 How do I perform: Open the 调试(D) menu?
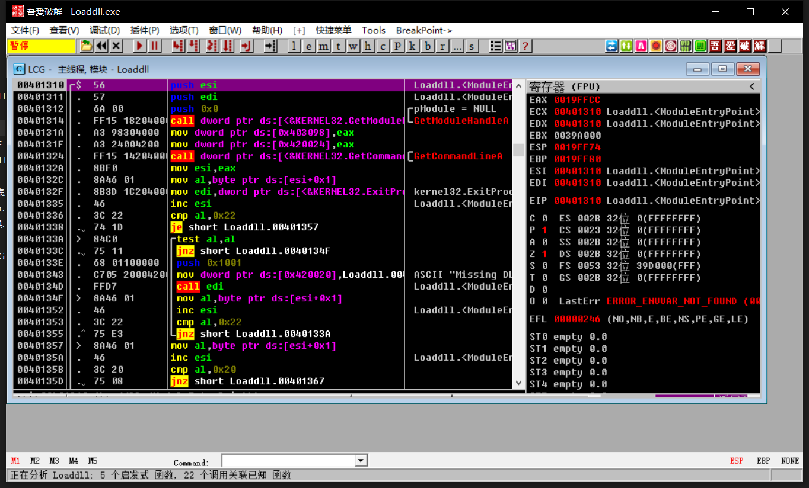[x=105, y=30]
